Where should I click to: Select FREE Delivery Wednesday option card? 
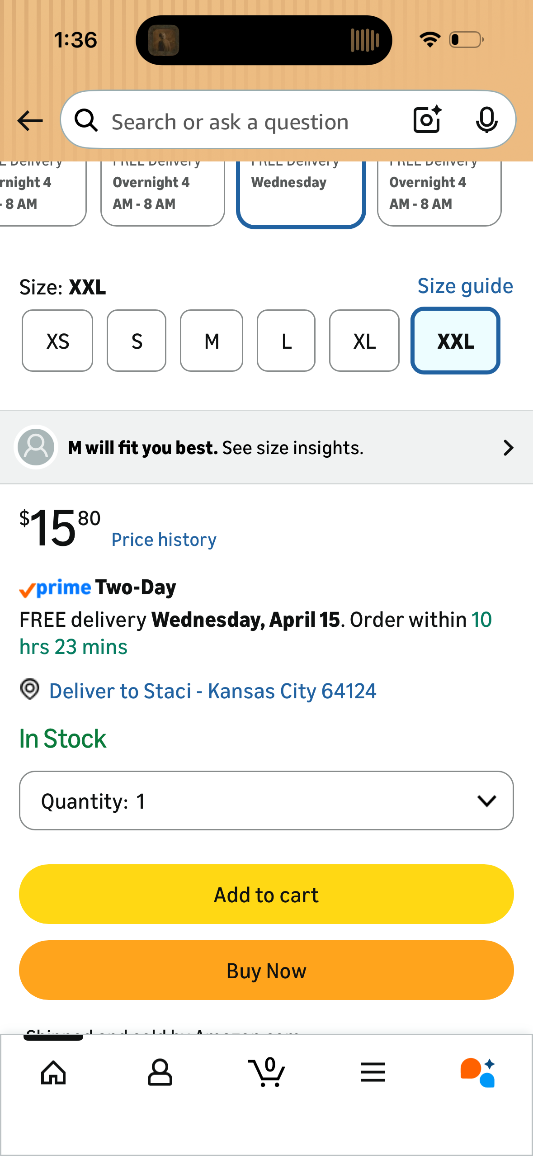tap(301, 192)
